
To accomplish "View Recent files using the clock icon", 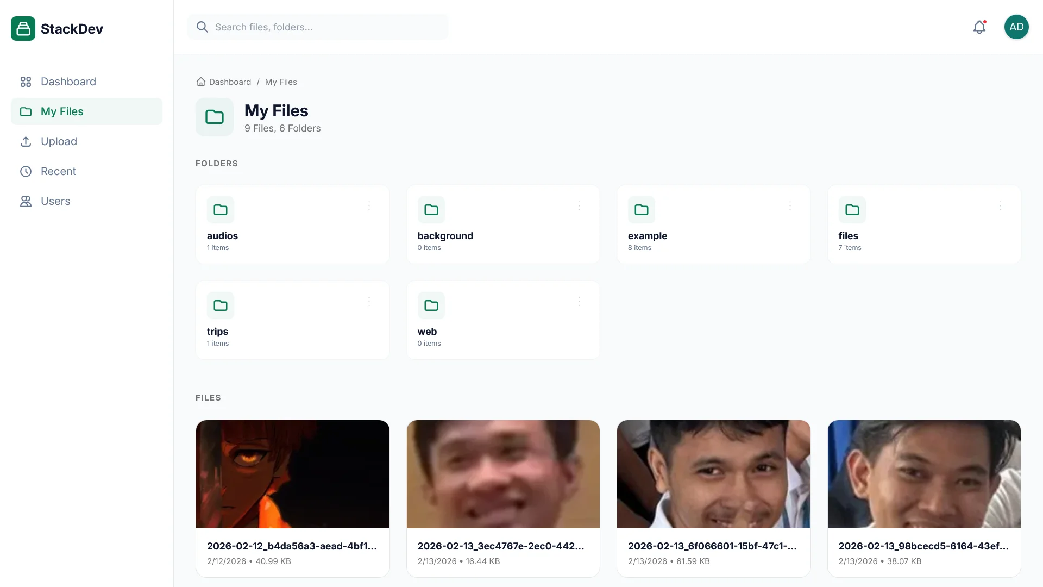I will (26, 171).
